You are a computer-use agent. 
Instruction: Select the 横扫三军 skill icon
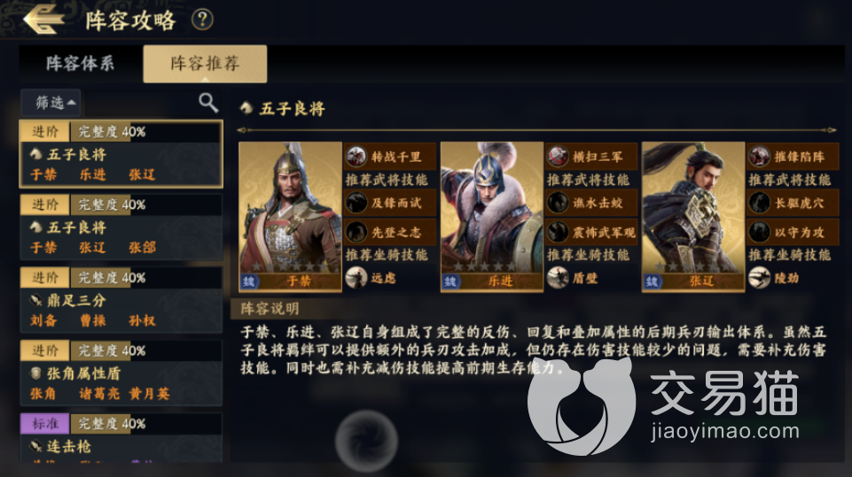(x=558, y=157)
